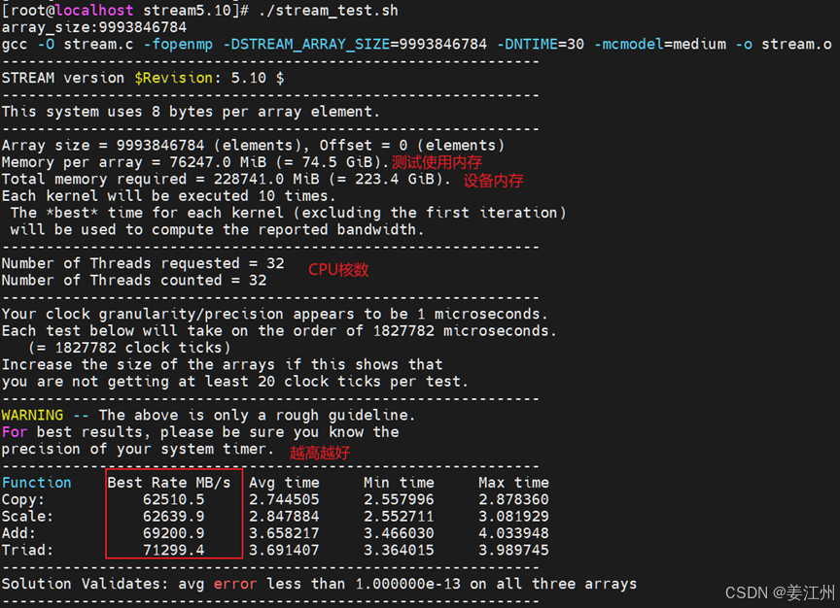This screenshot has width=840, height=608.
Task: Click 'Your clock granularity/precision' line
Action: 275,314
